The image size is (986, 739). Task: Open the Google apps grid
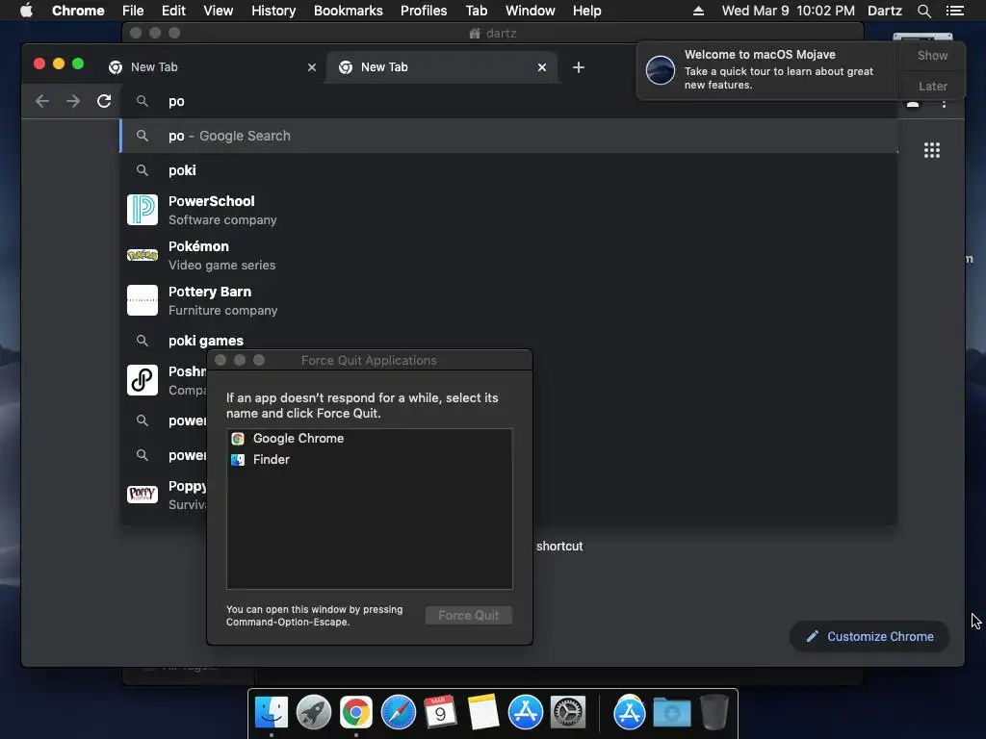932,150
